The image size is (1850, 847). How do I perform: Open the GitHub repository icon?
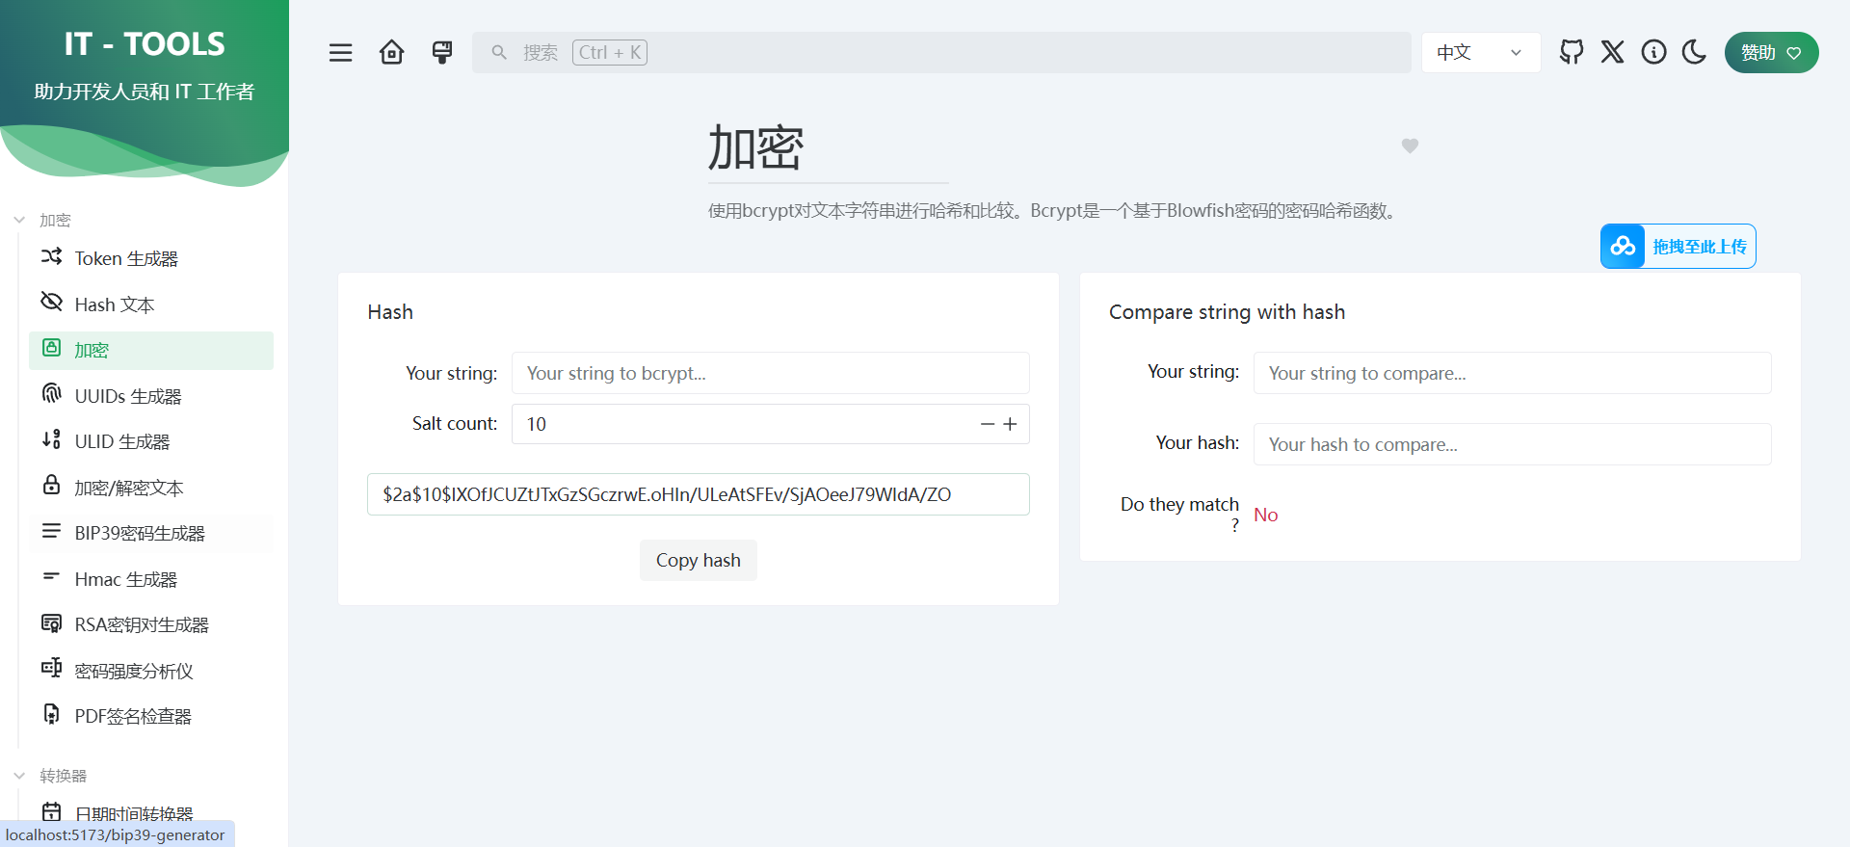click(x=1571, y=52)
